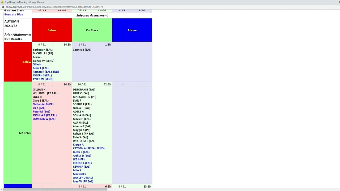Click the 'Prior Attainment:' label
Viewport: 340px width, 191px height.
pos(18,35)
